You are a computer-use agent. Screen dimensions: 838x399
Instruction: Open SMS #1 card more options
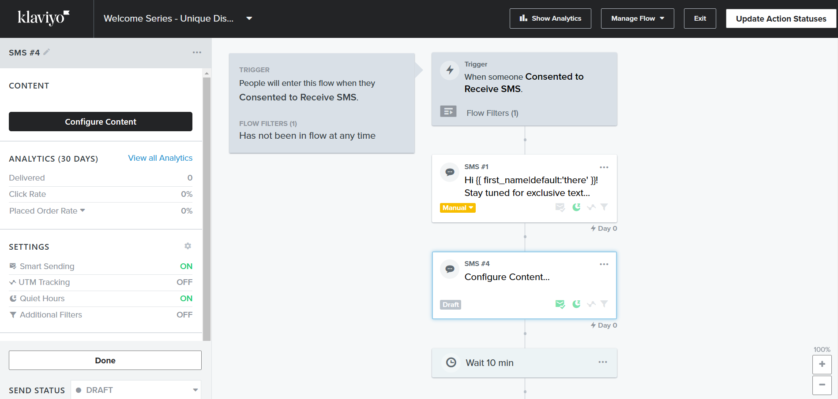click(x=604, y=167)
